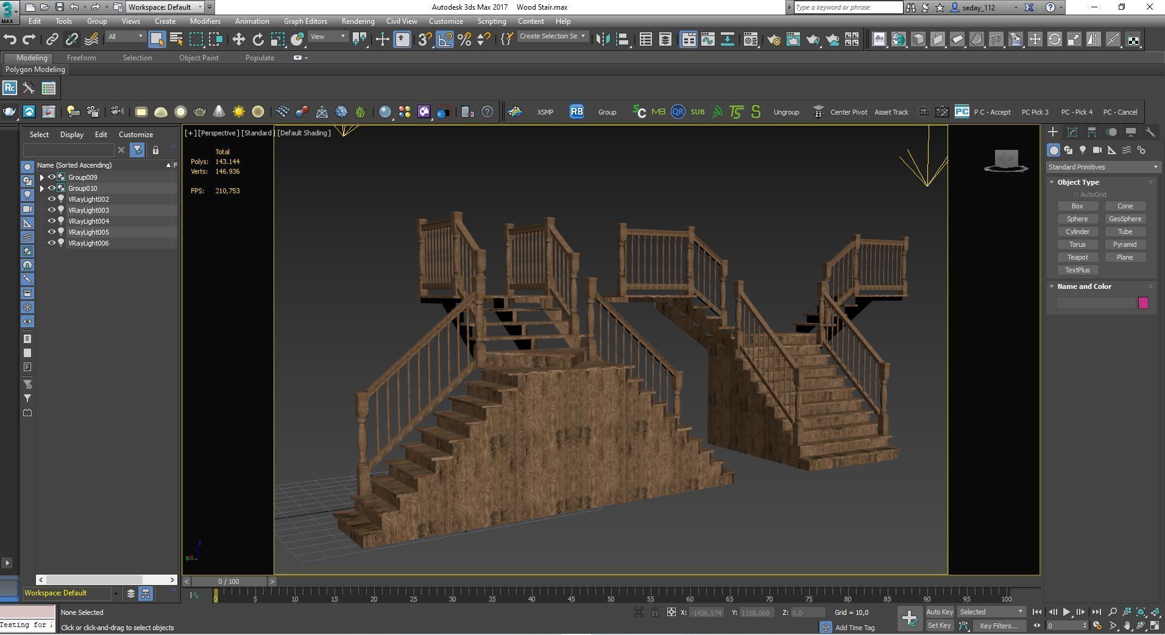Image resolution: width=1165 pixels, height=635 pixels.
Task: Open the Create panel plus tab
Action: 1053,132
